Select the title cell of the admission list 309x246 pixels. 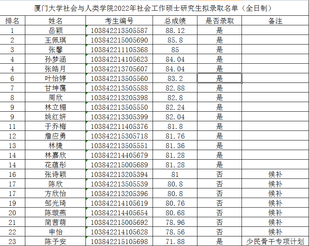[x=154, y=8]
